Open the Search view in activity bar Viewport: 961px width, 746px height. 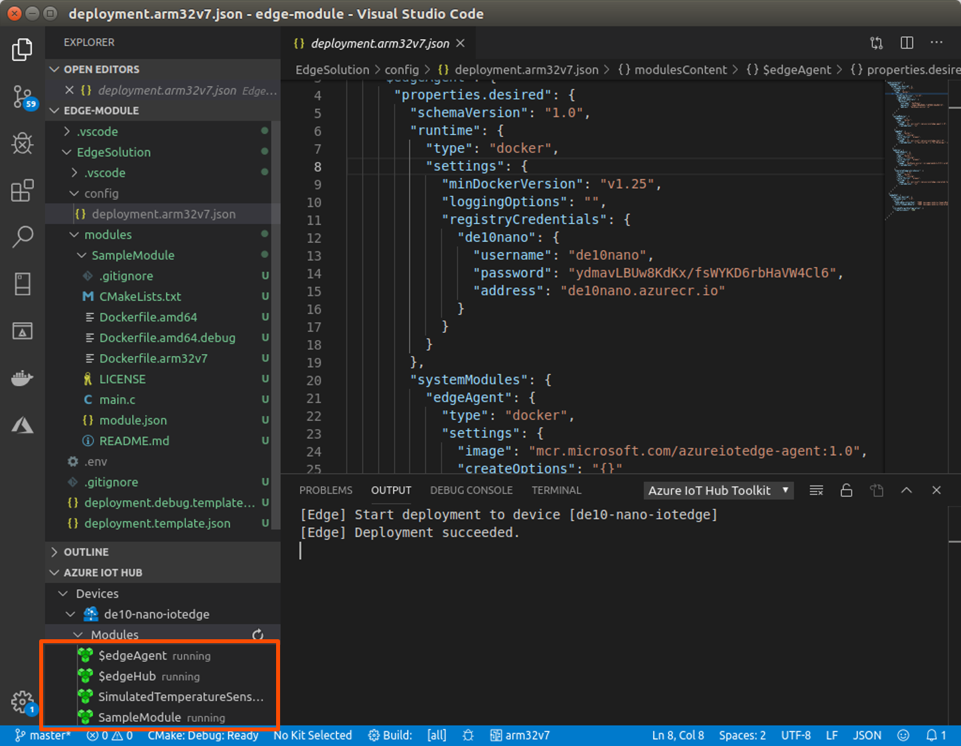(x=23, y=237)
